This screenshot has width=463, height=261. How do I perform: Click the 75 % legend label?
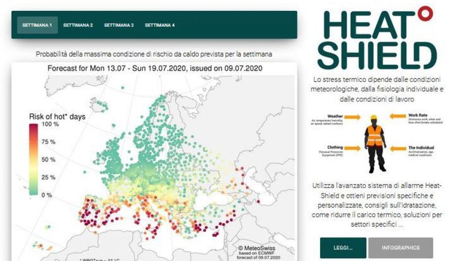(x=49, y=142)
